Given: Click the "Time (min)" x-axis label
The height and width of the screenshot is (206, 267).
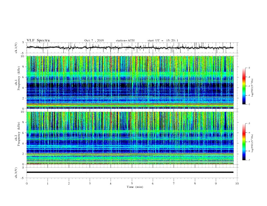Looking at the screenshot, I should [x=135, y=187].
